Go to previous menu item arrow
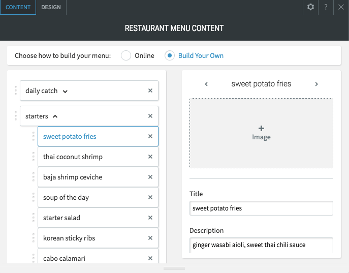 [x=206, y=84]
